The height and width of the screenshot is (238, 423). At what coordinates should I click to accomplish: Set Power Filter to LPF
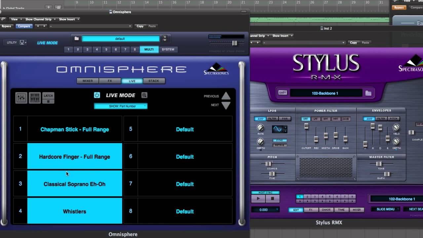315,119
